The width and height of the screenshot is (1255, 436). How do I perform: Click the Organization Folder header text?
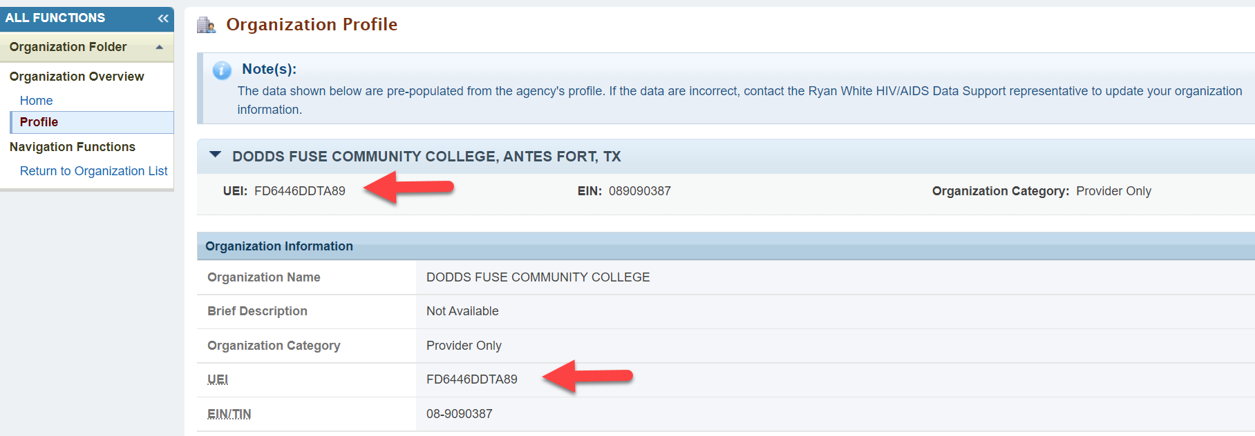(68, 47)
